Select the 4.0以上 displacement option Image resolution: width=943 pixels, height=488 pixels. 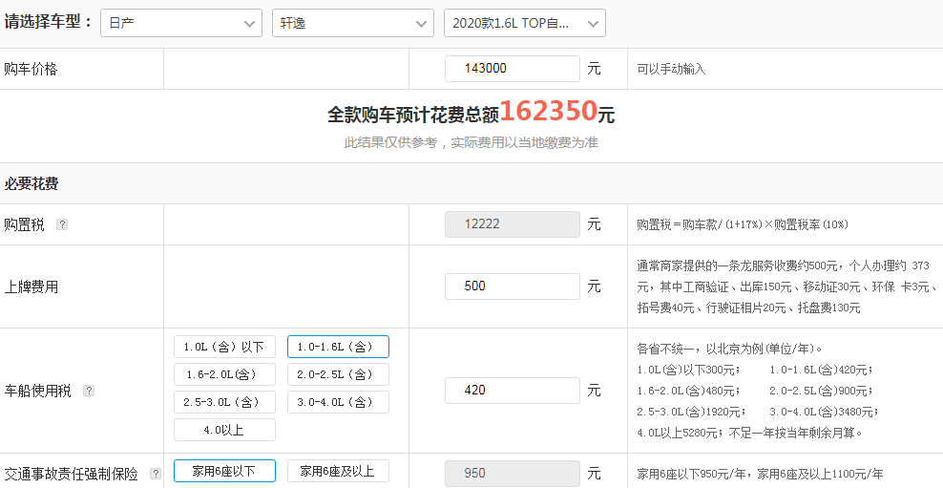pos(225,430)
